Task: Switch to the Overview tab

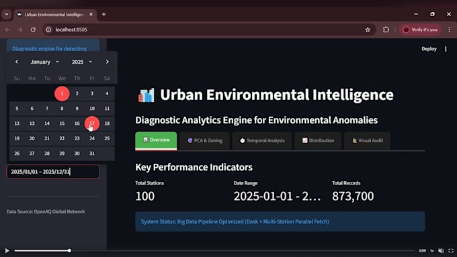Action: (156, 141)
